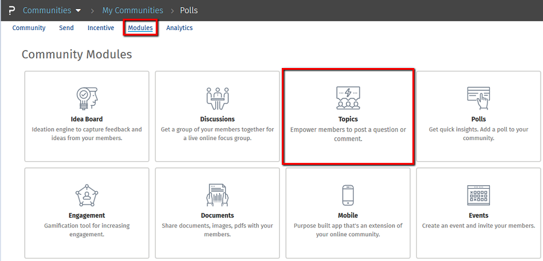Open the Topics module title
The height and width of the screenshot is (261, 543).
coord(348,119)
